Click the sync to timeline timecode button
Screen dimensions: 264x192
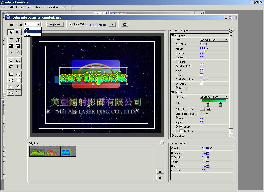(112, 24)
